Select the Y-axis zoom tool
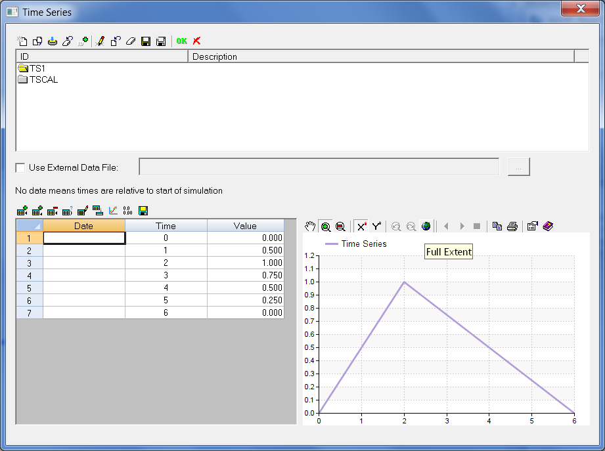The width and height of the screenshot is (605, 451). (x=377, y=226)
